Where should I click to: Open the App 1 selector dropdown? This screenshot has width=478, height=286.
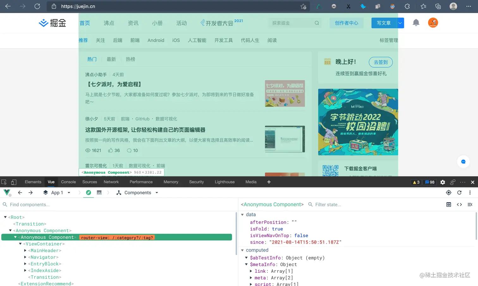click(x=57, y=193)
